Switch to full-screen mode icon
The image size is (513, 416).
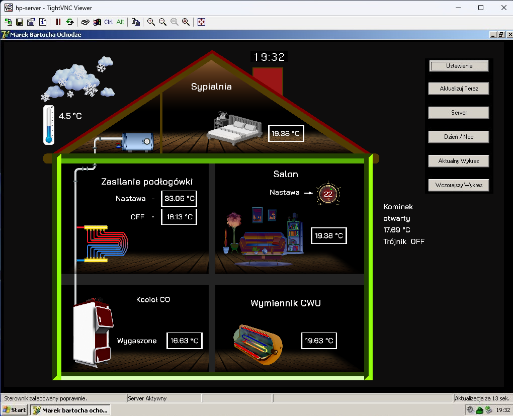201,22
